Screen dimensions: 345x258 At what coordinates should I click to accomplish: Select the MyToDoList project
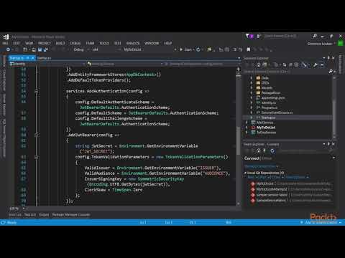265,128
